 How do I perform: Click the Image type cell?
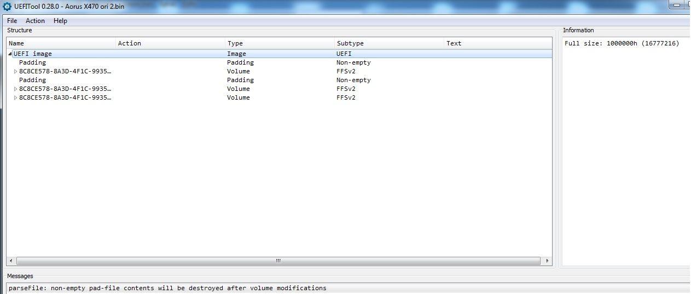237,54
